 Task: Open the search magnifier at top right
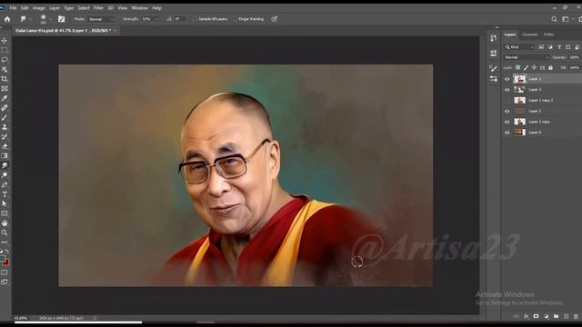tap(554, 19)
